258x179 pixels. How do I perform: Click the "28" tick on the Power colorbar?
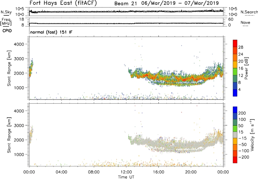coord(241,47)
